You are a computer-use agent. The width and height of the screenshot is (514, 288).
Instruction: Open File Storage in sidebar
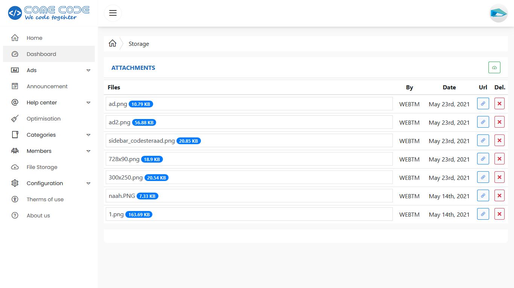pyautogui.click(x=42, y=167)
